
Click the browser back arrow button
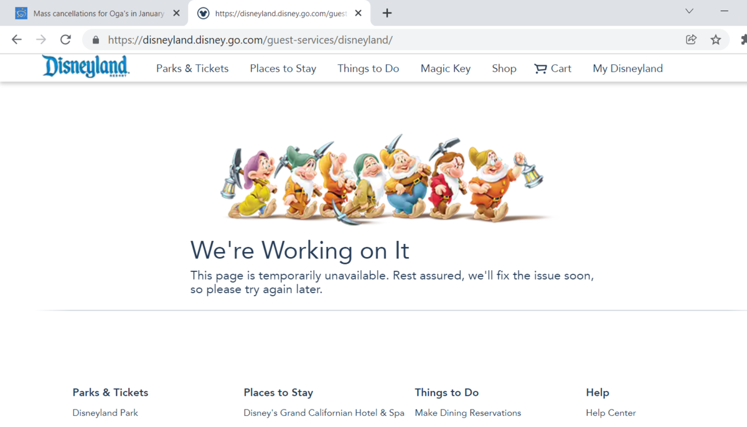coord(17,40)
